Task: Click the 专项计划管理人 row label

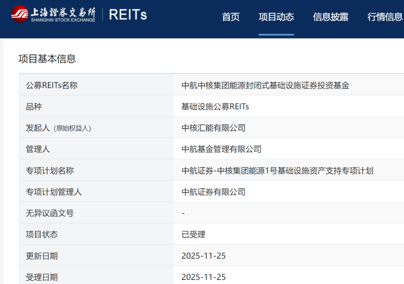Action: (x=53, y=192)
